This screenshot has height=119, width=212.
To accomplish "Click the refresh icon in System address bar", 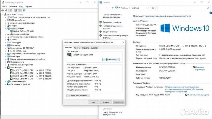I will coord(153,8).
